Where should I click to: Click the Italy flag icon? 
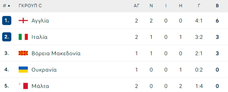(23, 37)
